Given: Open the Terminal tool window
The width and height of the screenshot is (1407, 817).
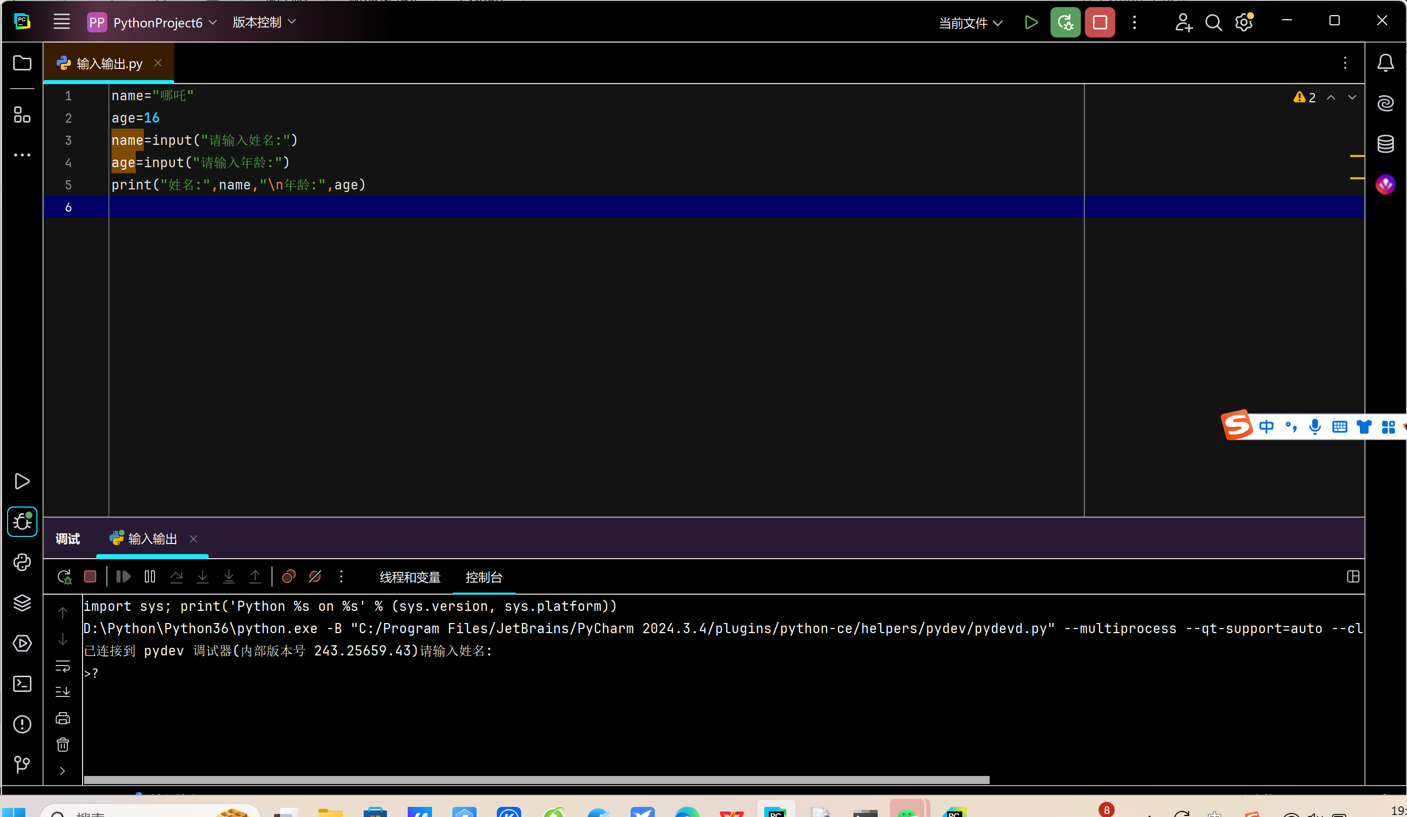Looking at the screenshot, I should click(22, 683).
